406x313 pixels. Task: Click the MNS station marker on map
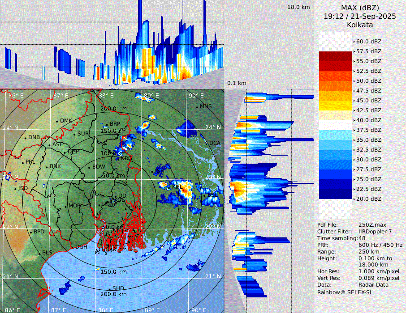[197, 107]
